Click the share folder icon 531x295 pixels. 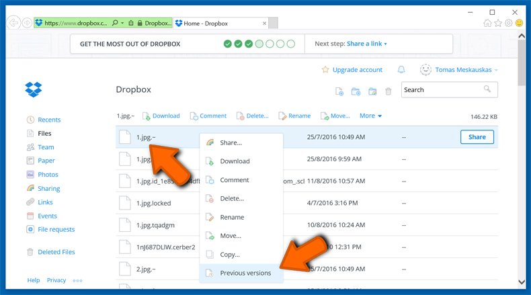(372, 91)
